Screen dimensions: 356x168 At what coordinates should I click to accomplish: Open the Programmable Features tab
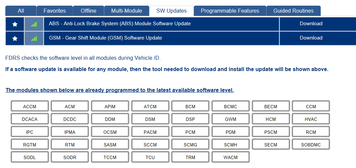point(230,11)
